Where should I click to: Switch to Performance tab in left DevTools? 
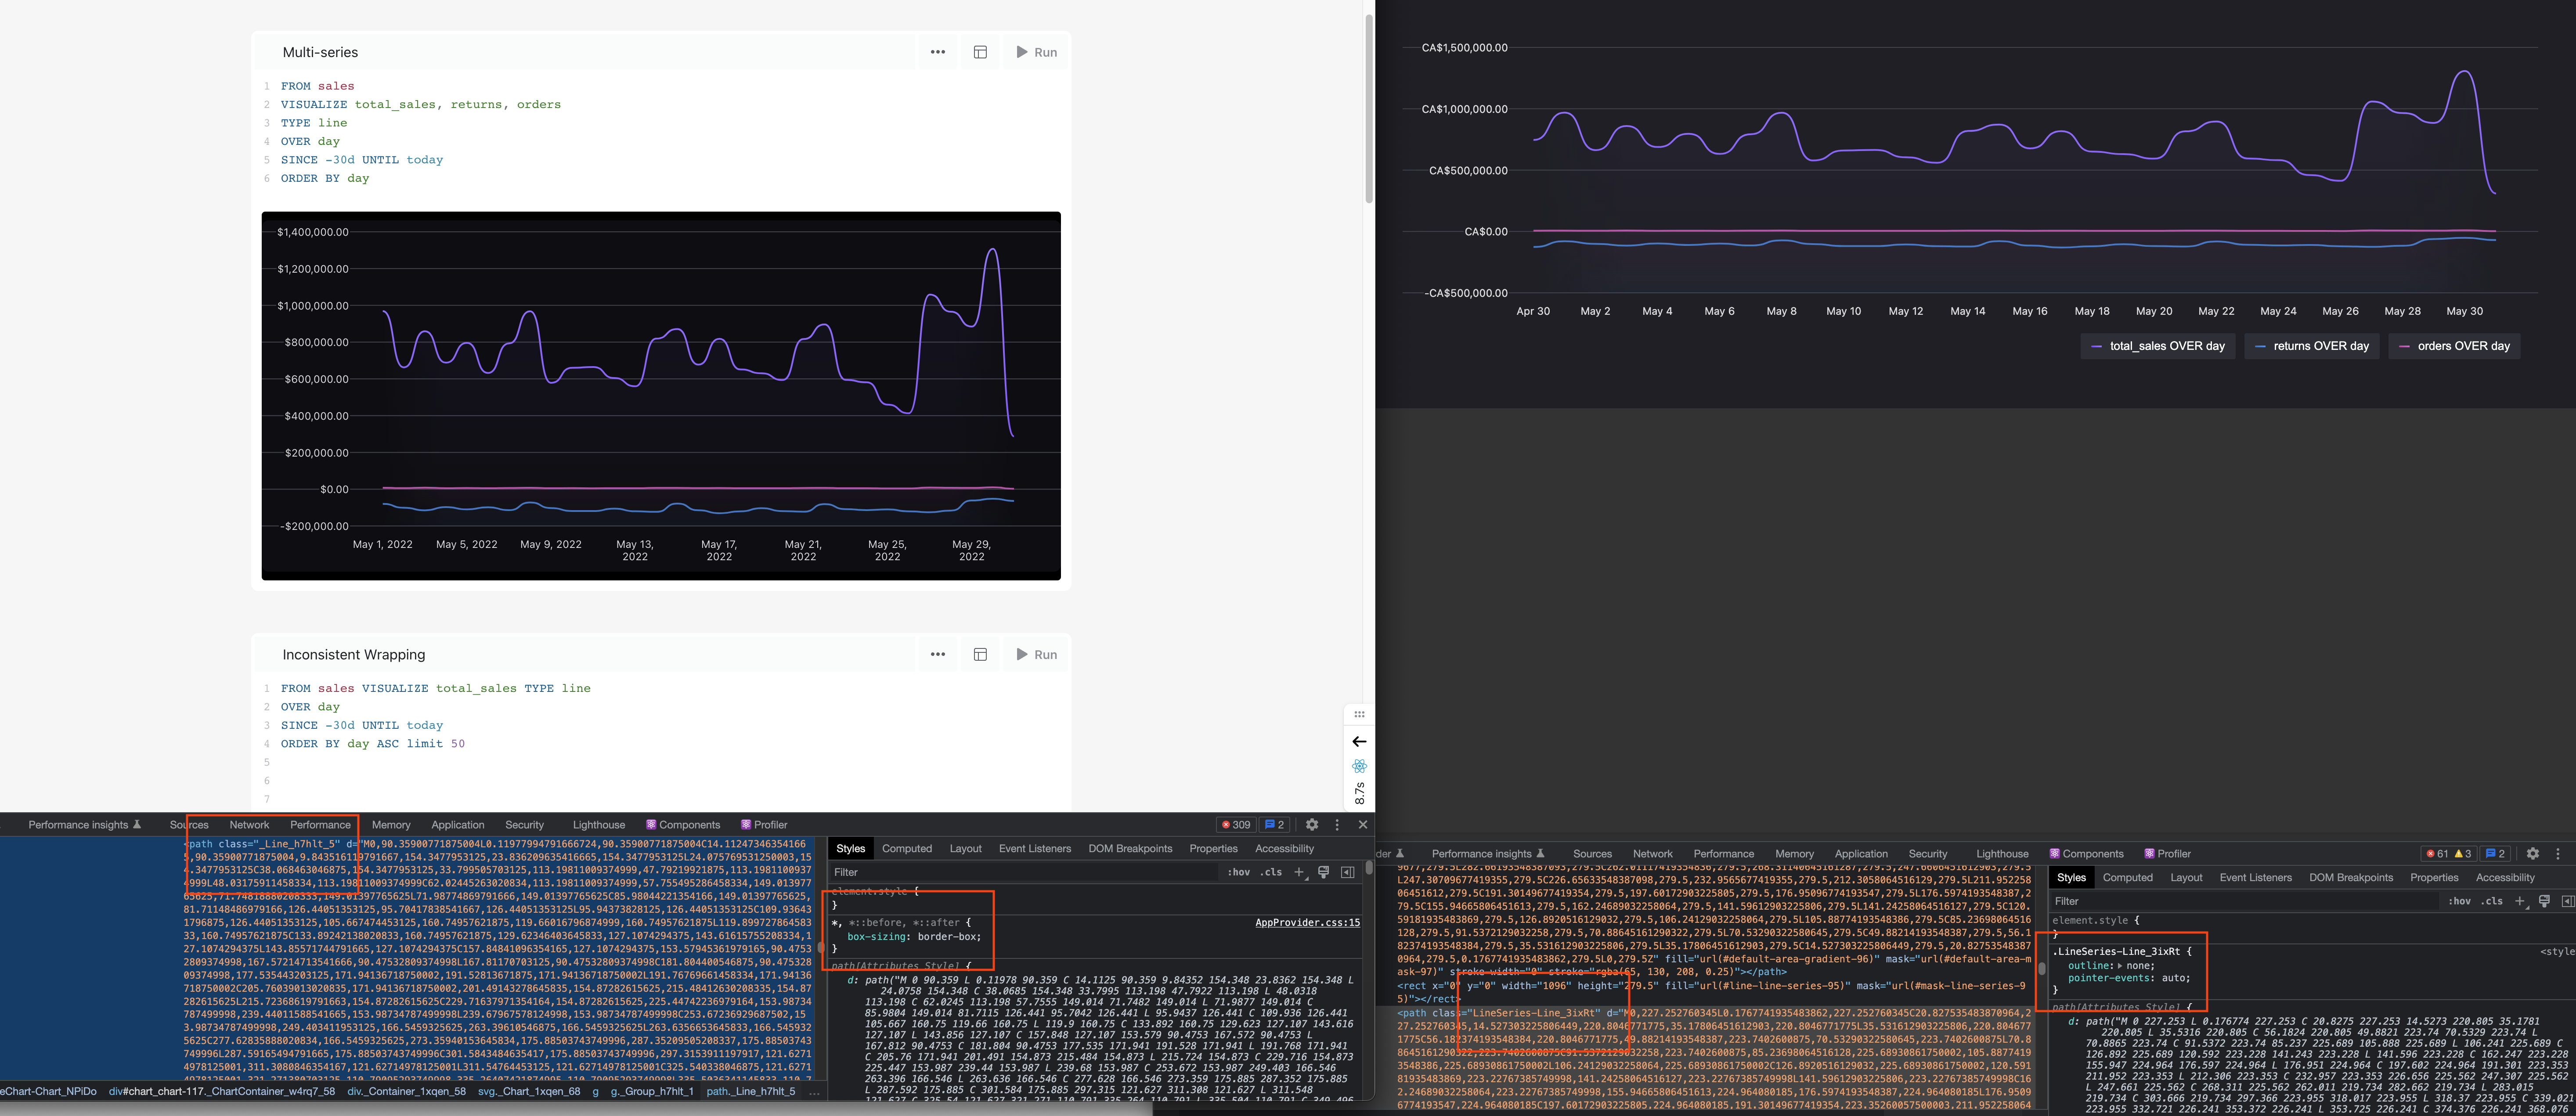pyautogui.click(x=320, y=824)
